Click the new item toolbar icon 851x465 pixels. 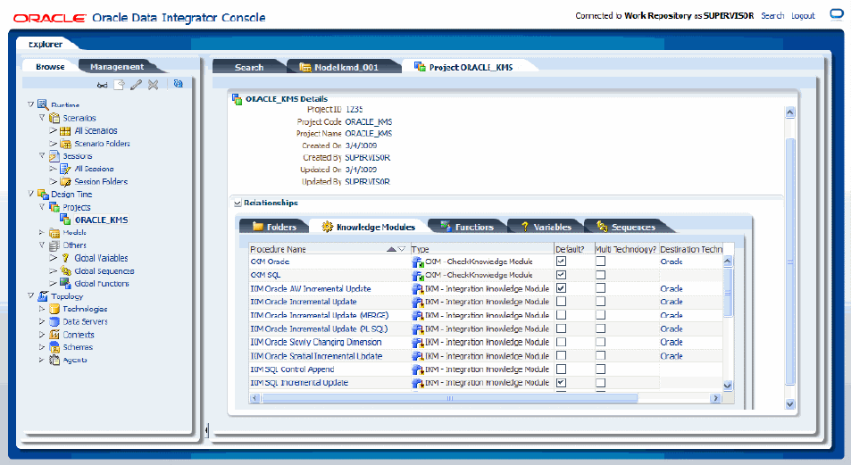pyautogui.click(x=119, y=85)
